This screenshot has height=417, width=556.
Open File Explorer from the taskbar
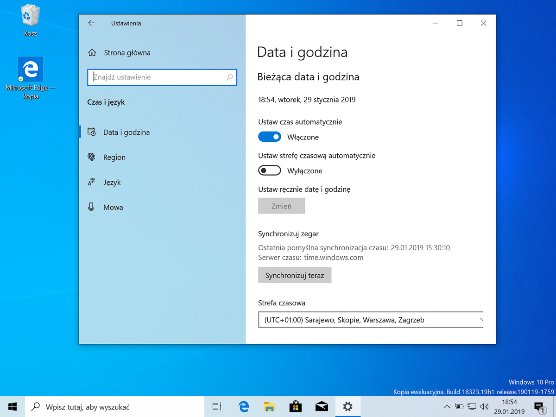click(270, 407)
